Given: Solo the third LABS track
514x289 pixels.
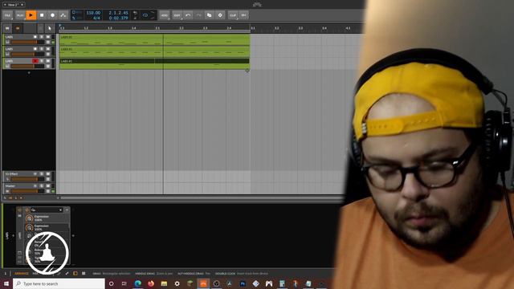Looking at the screenshot, I should (42, 61).
